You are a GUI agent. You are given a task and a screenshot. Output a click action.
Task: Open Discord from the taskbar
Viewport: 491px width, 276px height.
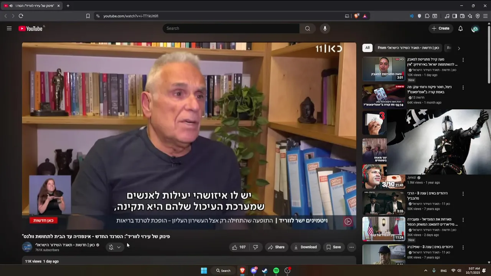click(x=254, y=271)
